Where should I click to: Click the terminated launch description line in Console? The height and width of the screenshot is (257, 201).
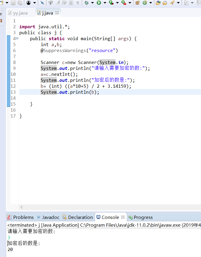[x=104, y=225]
